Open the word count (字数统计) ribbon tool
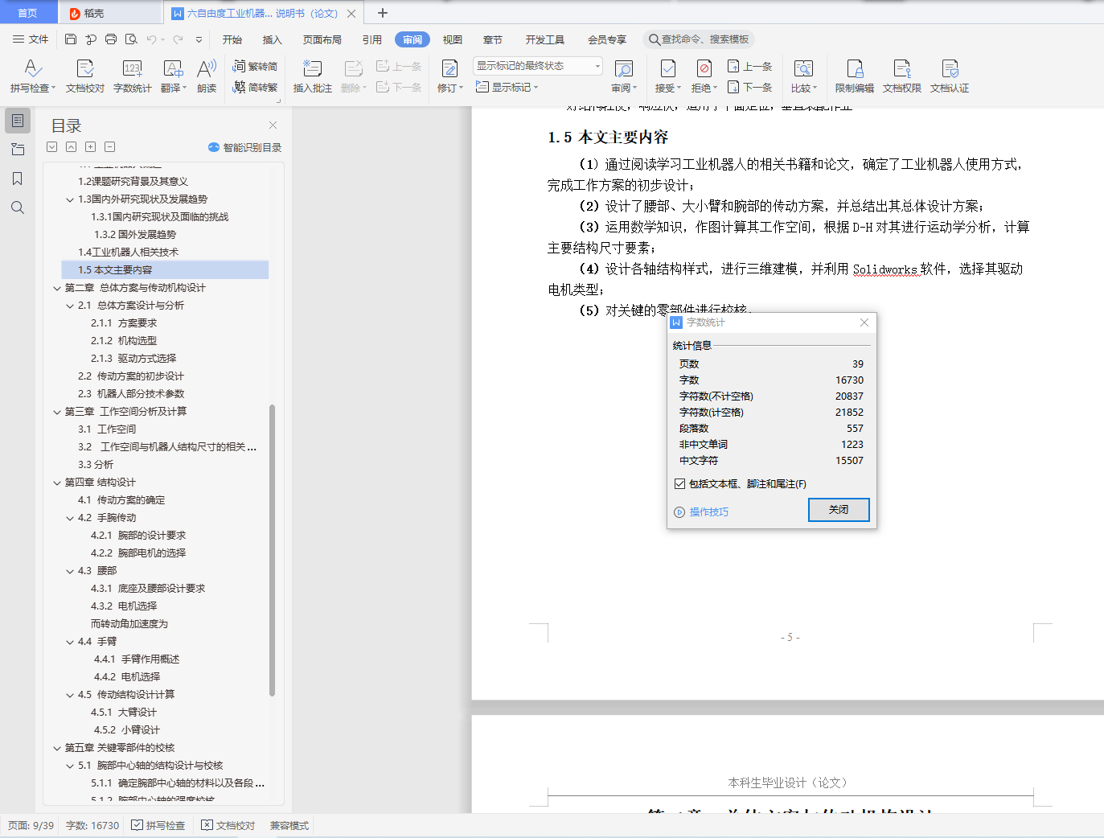 (132, 76)
